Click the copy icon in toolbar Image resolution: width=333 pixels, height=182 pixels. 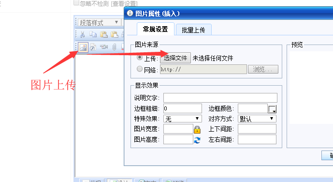(x=93, y=34)
